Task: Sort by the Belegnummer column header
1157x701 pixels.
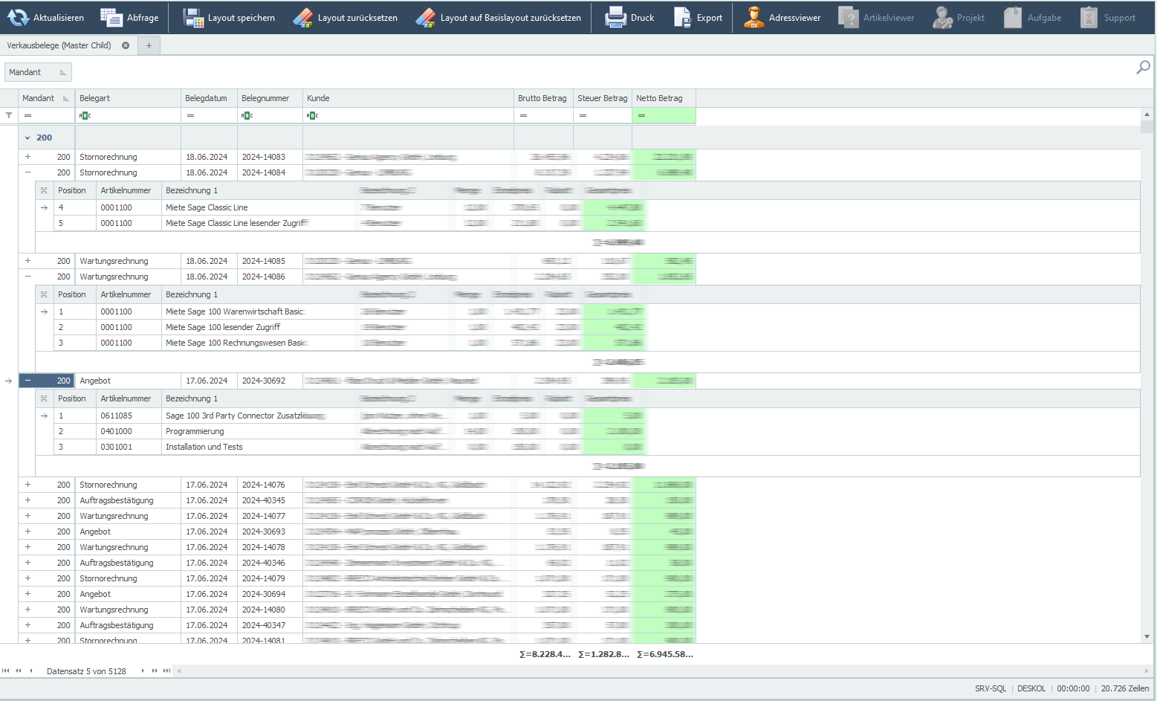Action: (270, 98)
